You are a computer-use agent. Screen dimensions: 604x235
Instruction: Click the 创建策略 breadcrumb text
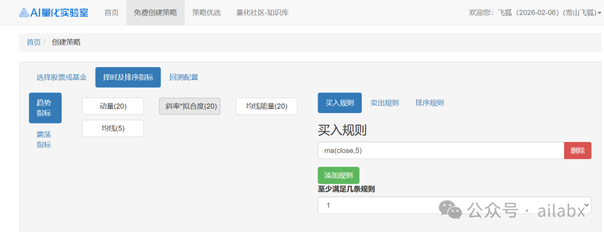66,43
